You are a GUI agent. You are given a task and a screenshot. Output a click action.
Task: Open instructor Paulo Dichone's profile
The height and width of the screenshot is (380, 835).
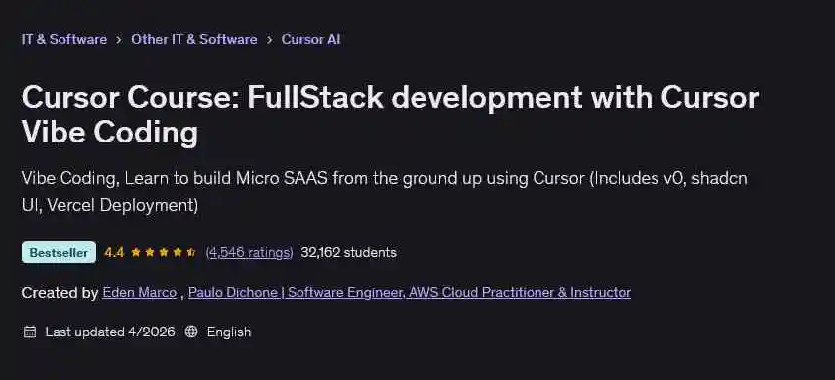click(x=410, y=292)
